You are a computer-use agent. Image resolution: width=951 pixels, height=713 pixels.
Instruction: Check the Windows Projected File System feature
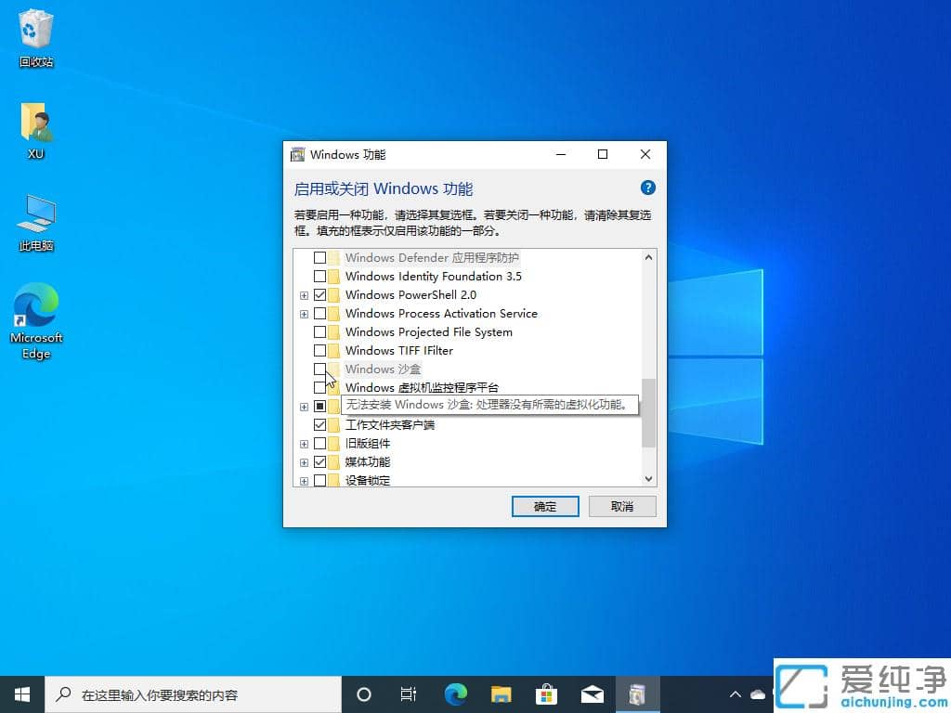pyautogui.click(x=320, y=331)
